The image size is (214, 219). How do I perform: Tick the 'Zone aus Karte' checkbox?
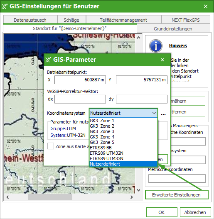click(51, 146)
